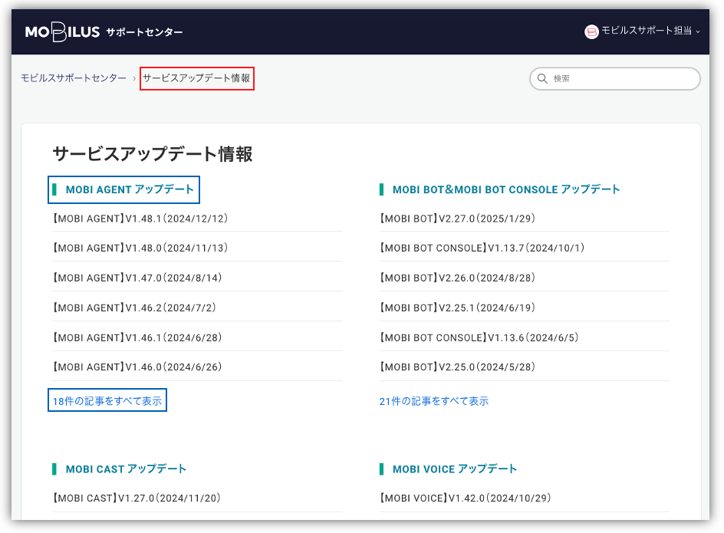Viewport: 724px width, 533px height.
Task: Go to モビルスサポートセンター breadcrumb link
Action: [x=74, y=78]
